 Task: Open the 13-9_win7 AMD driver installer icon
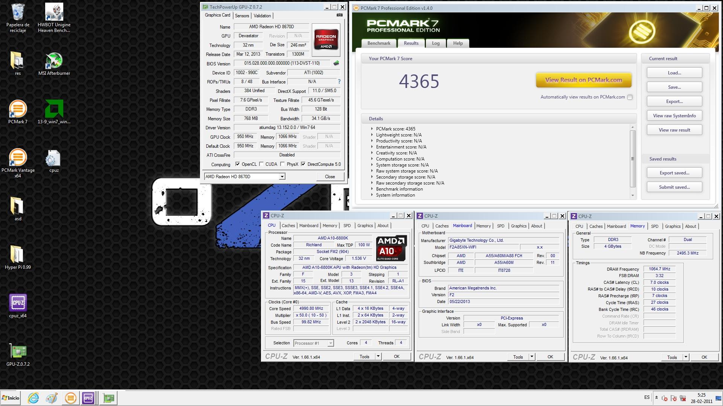click(54, 112)
